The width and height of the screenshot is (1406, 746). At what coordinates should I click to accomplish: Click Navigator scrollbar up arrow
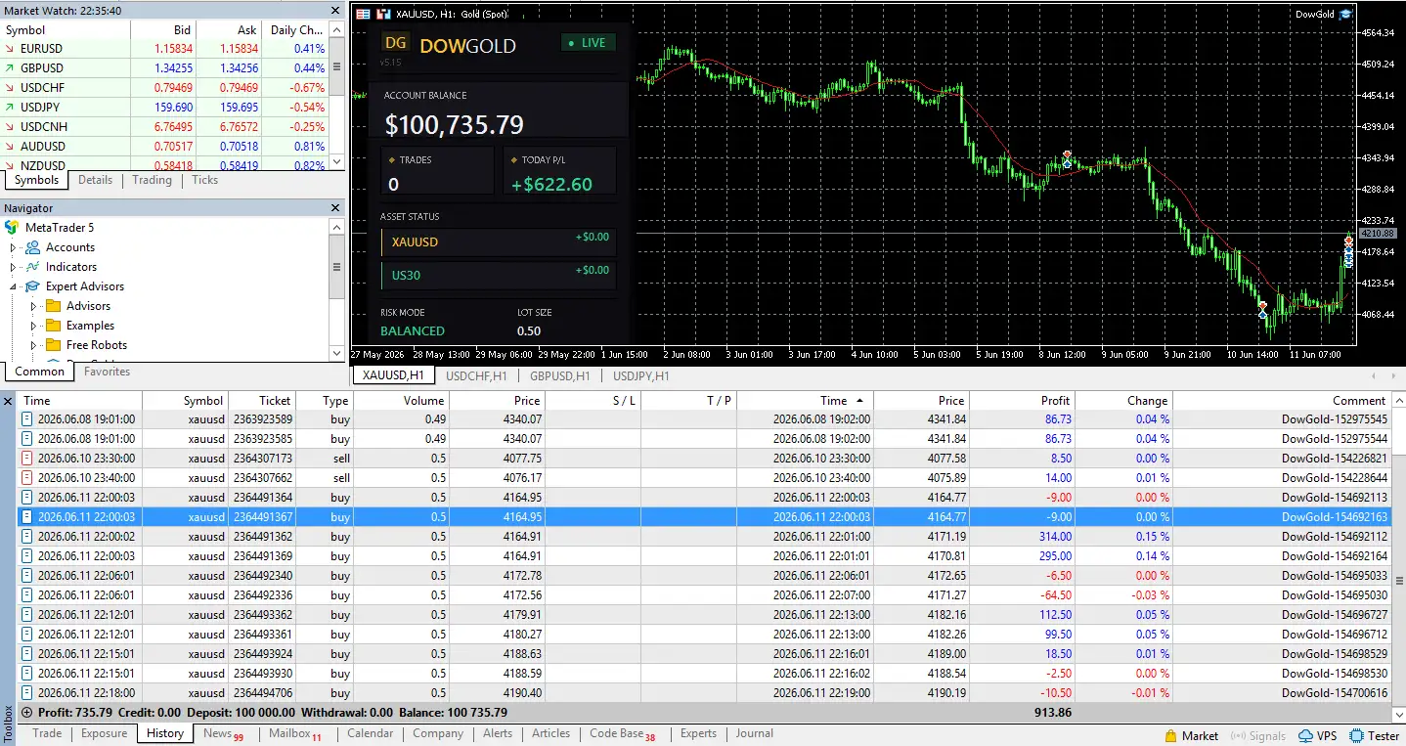[x=336, y=225]
